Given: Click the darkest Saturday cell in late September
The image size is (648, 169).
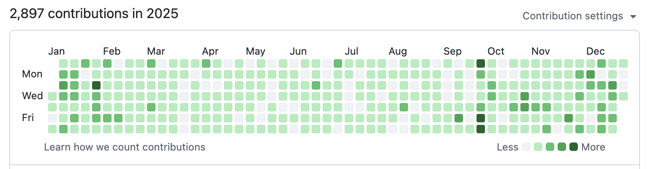Looking at the screenshot, I should (x=481, y=129).
